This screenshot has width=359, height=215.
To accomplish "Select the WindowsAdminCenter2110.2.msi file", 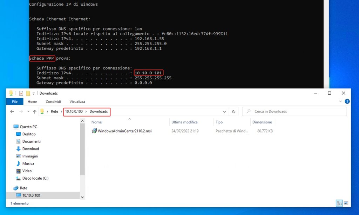I will (x=124, y=131).
